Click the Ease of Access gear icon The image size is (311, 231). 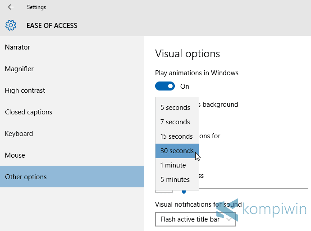pyautogui.click(x=11, y=25)
